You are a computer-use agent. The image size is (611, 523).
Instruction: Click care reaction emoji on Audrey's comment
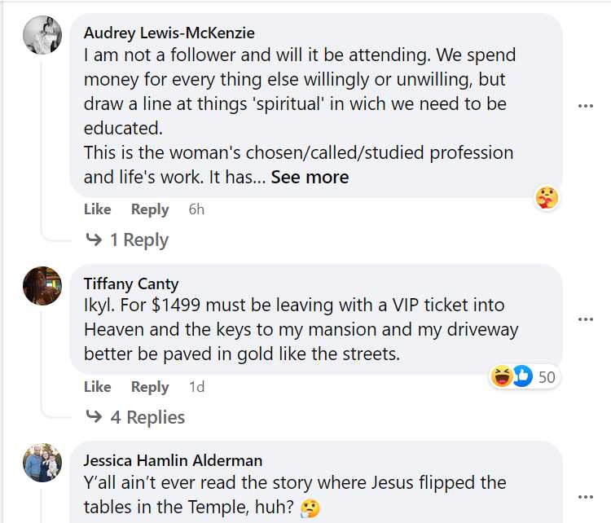(546, 197)
